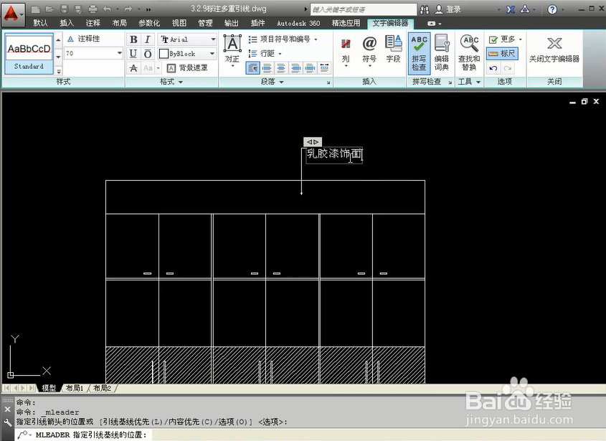Toggle 注释性 annotative text
Image resolution: width=606 pixels, height=441 pixels.
coord(84,39)
